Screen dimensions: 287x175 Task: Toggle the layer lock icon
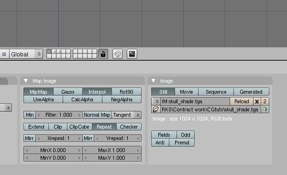pyautogui.click(x=103, y=54)
